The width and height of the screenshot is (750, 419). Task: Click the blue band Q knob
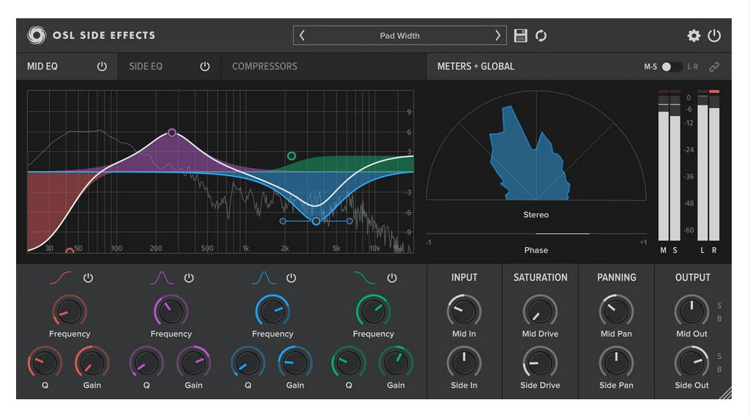(x=248, y=363)
